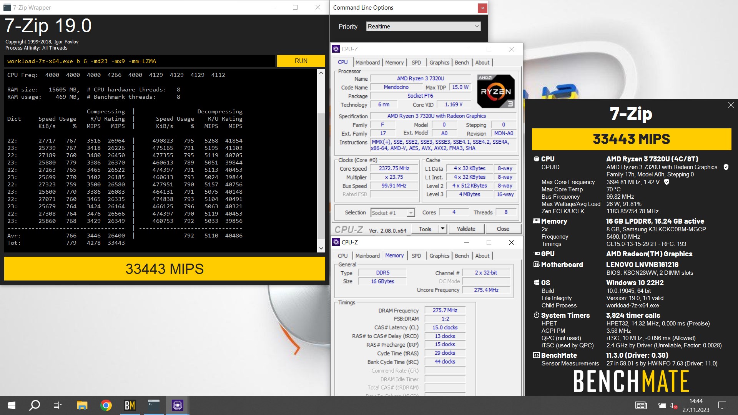Minimize the upper CPU-Z window
Viewport: 738px width, 415px height.
[466, 49]
